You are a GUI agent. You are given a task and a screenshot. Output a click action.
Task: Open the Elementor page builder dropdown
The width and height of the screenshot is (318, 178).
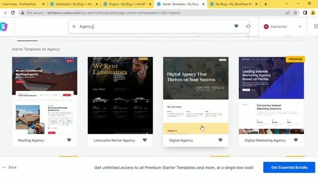[x=283, y=27]
